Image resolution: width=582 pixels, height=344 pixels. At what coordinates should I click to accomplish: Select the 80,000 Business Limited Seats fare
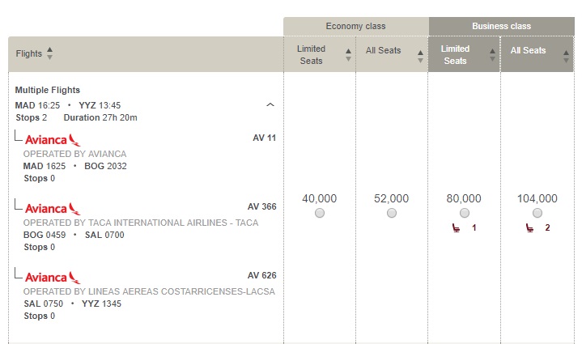465,213
